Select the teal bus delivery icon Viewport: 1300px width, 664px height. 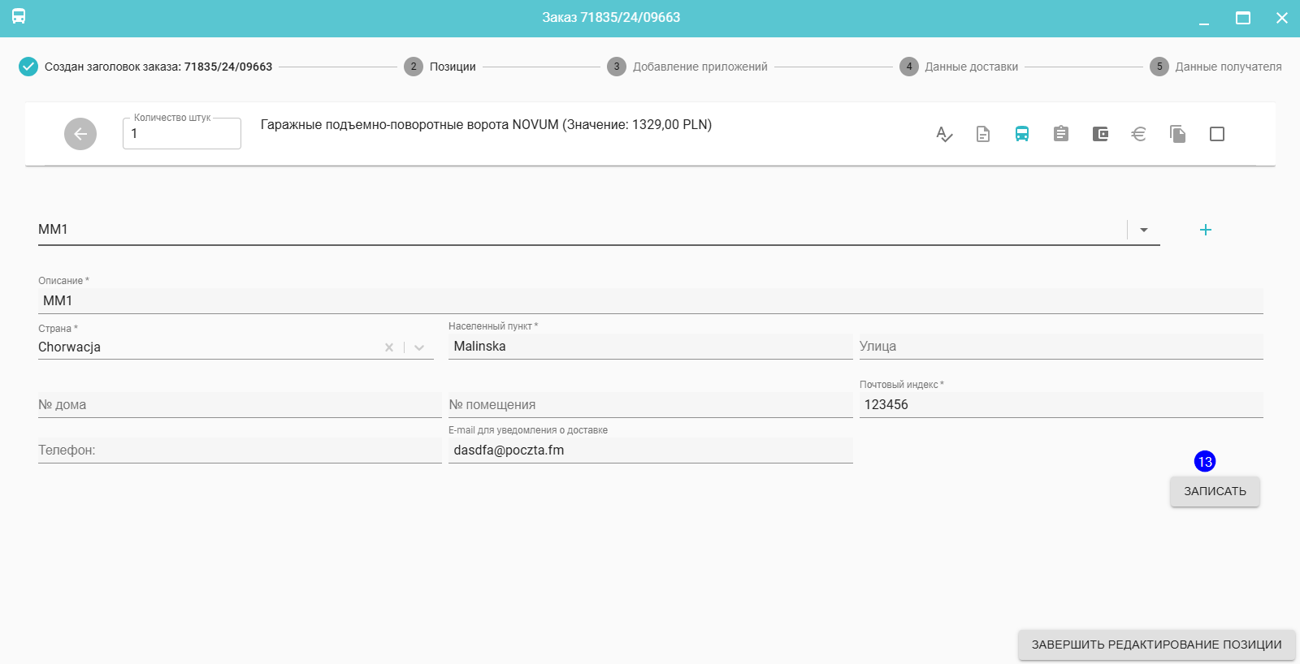pos(1021,134)
